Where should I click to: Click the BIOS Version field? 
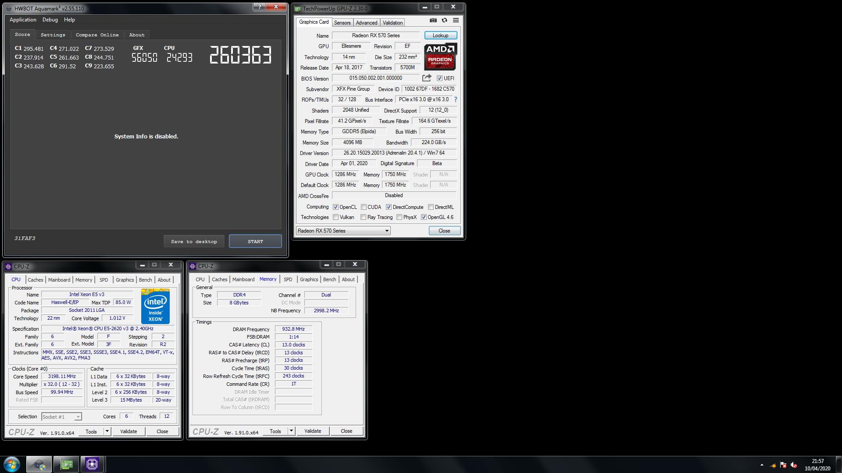375,78
